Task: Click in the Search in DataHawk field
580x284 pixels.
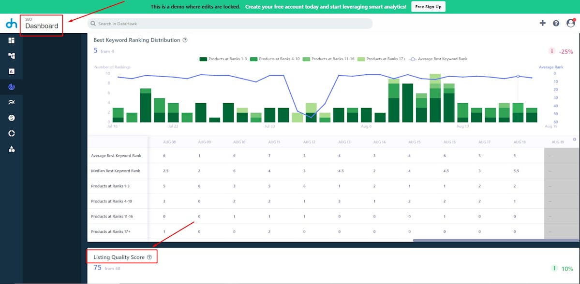Action: (230, 24)
